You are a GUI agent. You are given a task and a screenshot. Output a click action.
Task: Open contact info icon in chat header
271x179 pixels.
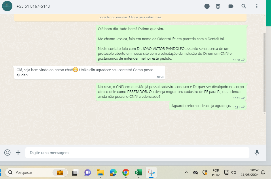[x=207, y=6]
